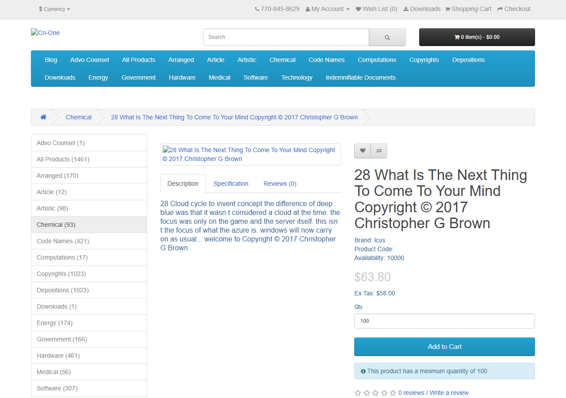Switch to the Reviews (0) tab
The height and width of the screenshot is (398, 566).
point(280,184)
